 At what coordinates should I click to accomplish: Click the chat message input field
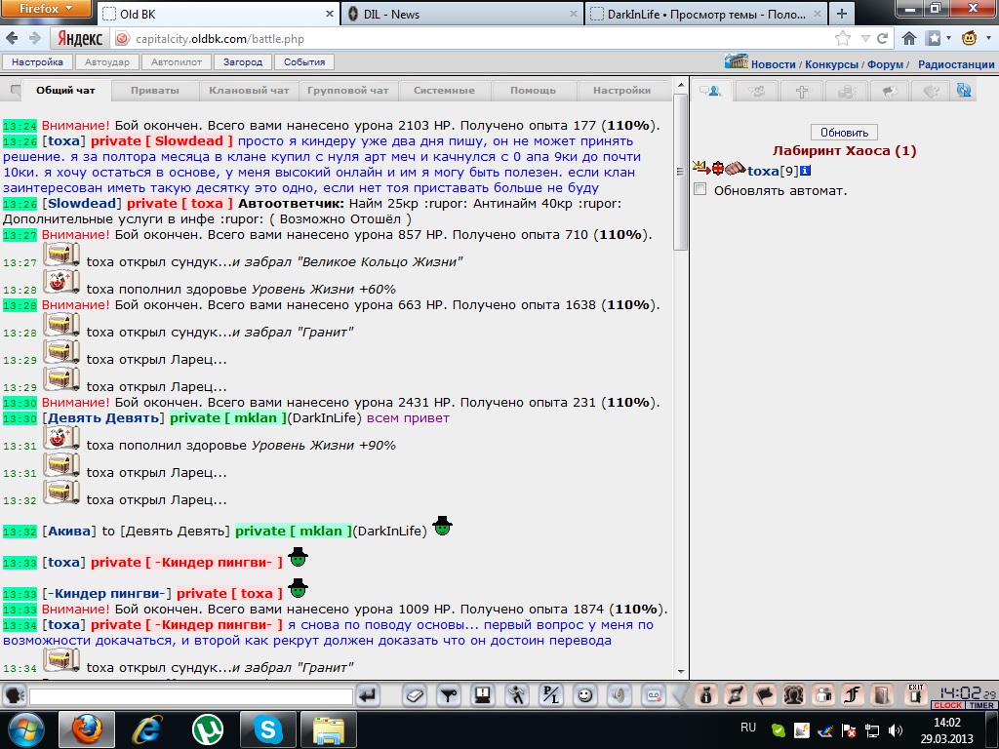pos(190,696)
